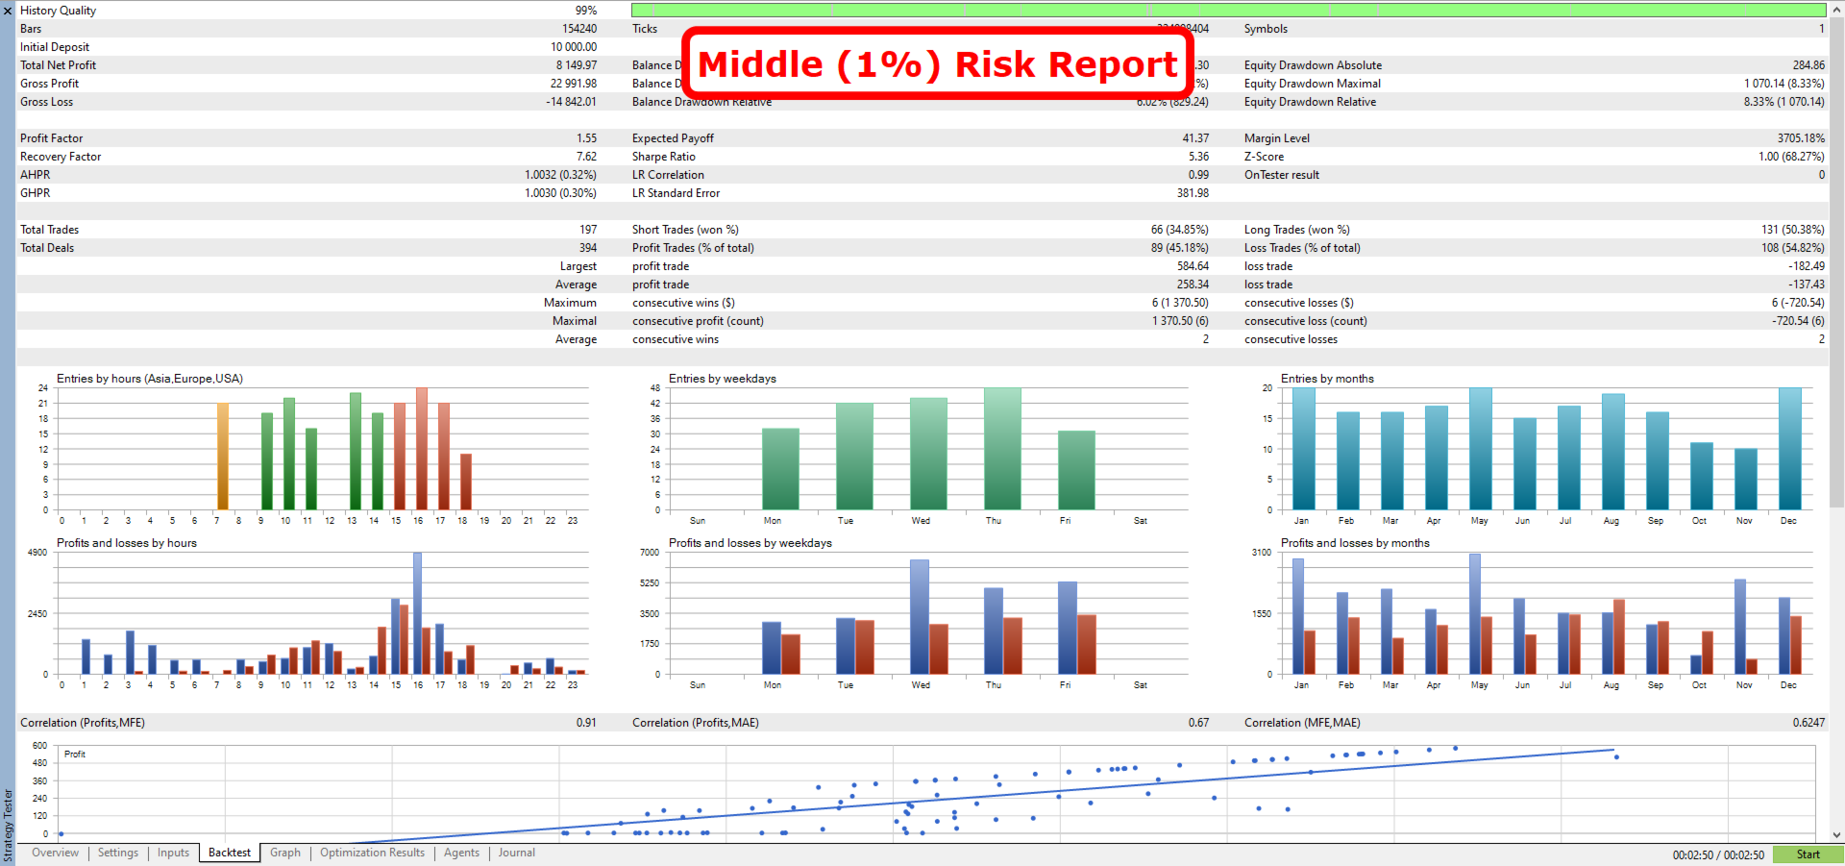Click the Strategy Tester side label
The width and height of the screenshot is (1845, 866).
pyautogui.click(x=8, y=826)
